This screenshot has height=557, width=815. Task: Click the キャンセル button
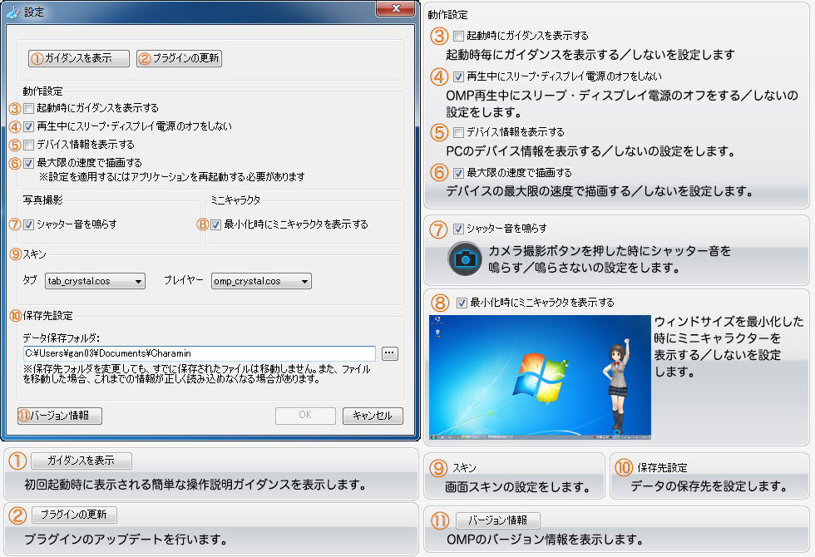point(373,416)
